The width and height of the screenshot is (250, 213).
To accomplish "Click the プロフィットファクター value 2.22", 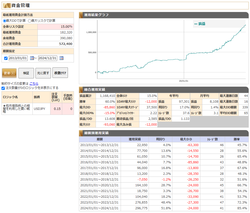I will coord(154,113).
